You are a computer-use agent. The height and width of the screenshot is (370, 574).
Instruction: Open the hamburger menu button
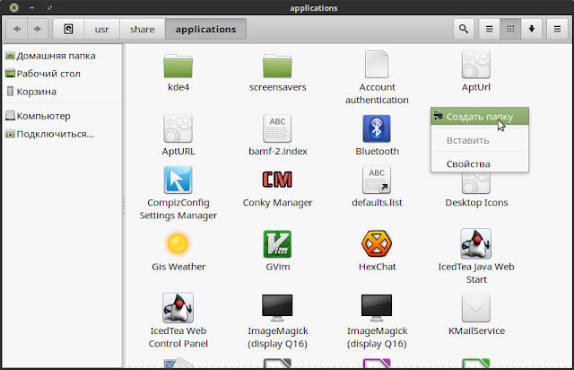coord(557,29)
